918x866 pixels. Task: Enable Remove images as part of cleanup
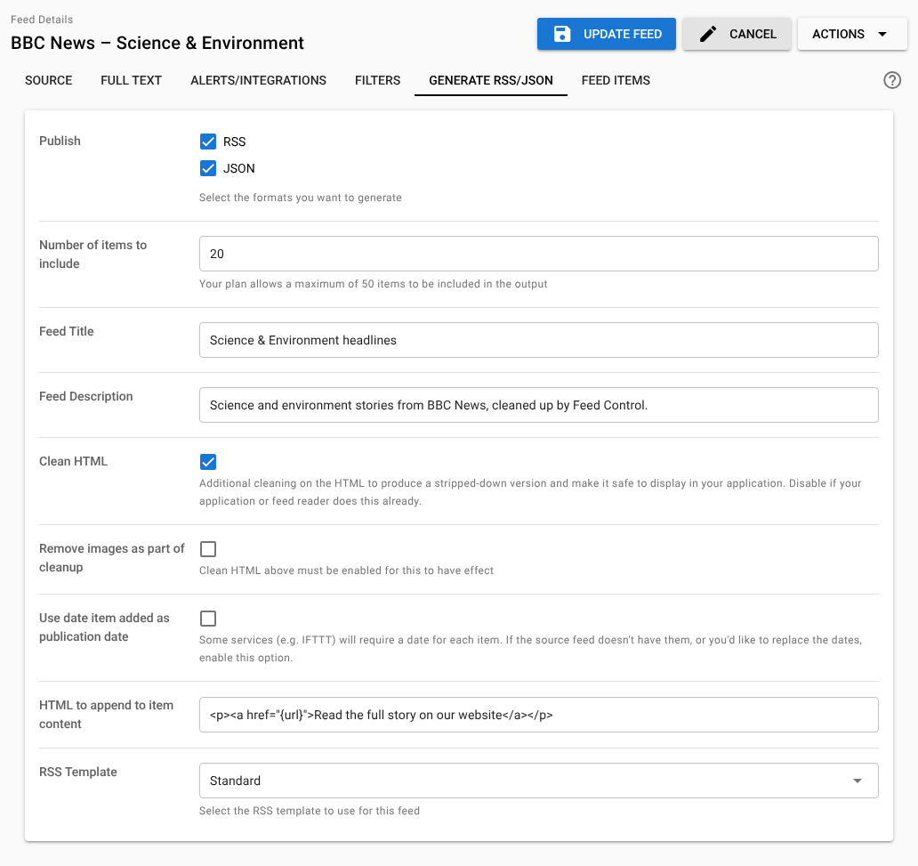[x=208, y=549]
